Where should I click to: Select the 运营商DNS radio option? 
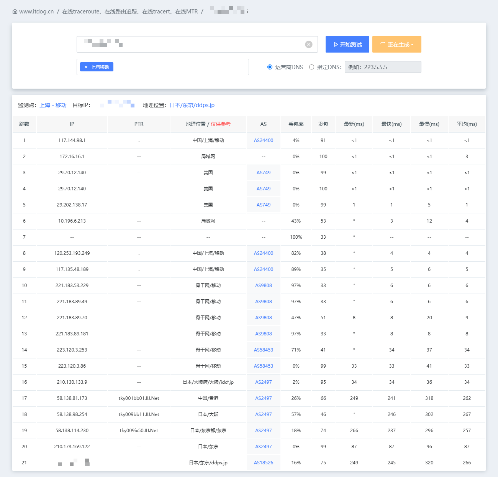point(270,67)
